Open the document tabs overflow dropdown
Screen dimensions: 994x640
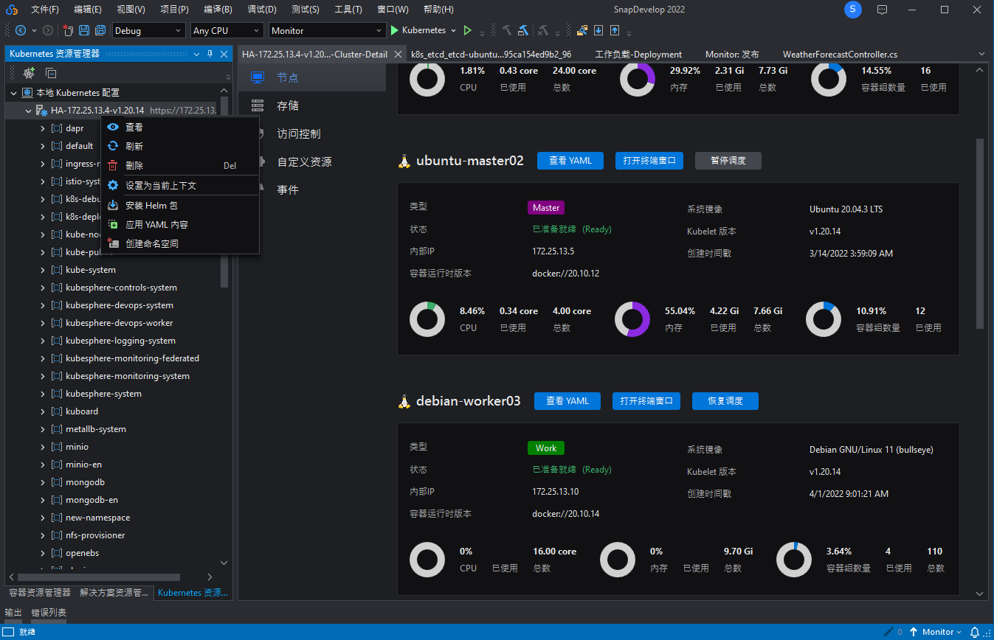(x=981, y=54)
